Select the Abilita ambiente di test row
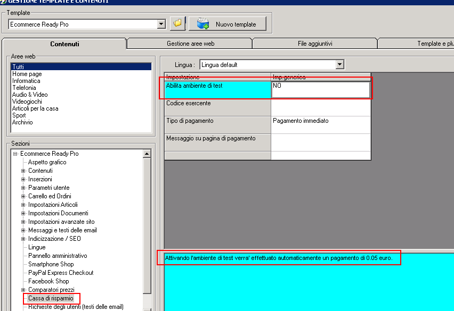Screen dimensions: 454x311 pos(217,90)
